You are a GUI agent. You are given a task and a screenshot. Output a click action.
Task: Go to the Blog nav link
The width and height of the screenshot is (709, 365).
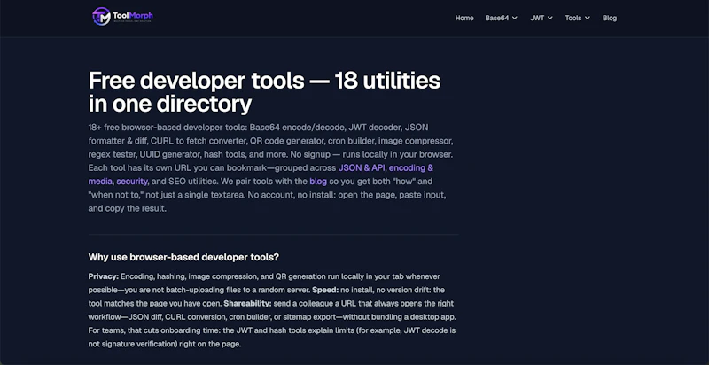(610, 18)
